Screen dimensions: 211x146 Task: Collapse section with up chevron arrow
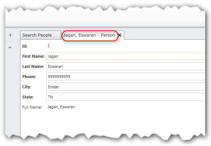click(x=10, y=47)
